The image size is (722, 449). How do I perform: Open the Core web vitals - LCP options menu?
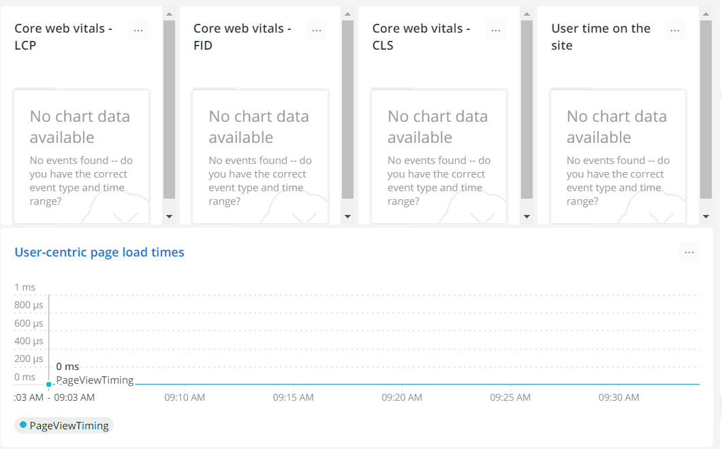(x=138, y=30)
